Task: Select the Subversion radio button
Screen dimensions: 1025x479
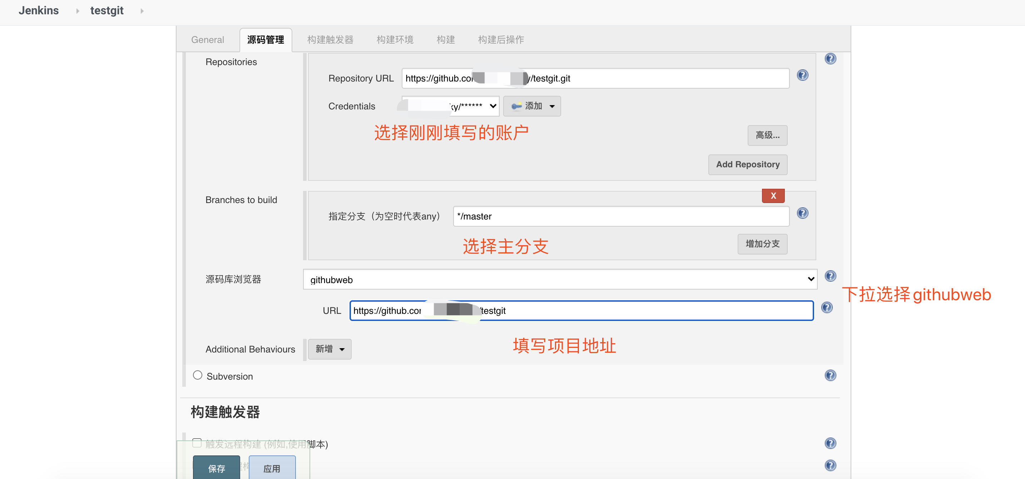Action: 197,375
